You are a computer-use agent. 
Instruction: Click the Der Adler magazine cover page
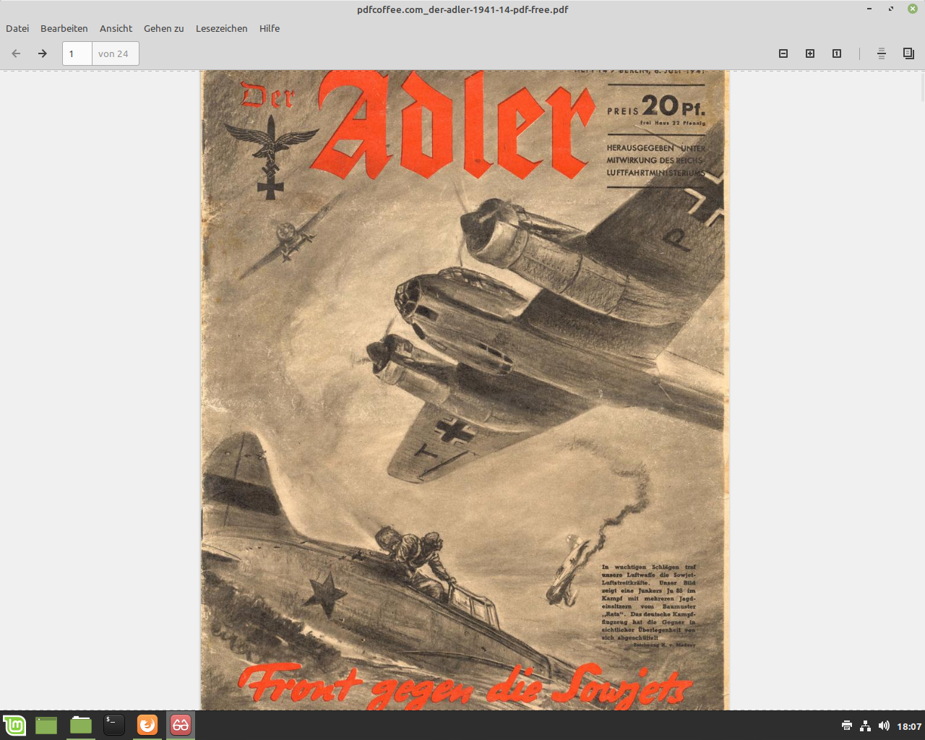(465, 390)
